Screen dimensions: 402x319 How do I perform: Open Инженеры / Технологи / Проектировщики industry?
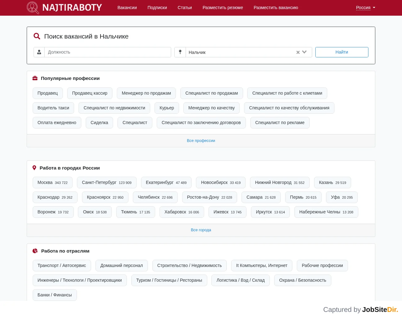point(80,280)
